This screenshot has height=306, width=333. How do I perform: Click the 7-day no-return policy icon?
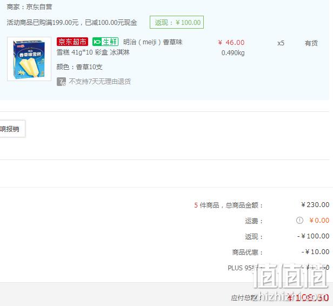pyautogui.click(x=61, y=82)
